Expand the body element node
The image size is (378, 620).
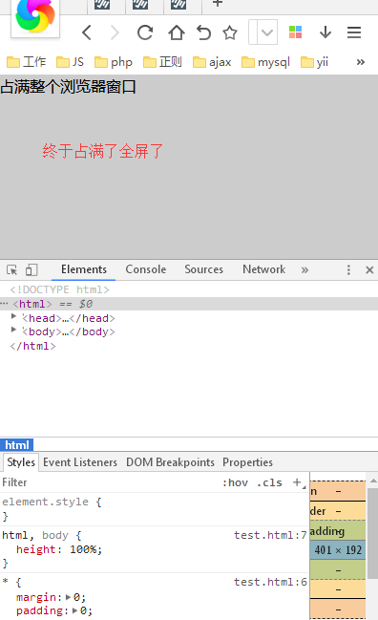(13, 330)
